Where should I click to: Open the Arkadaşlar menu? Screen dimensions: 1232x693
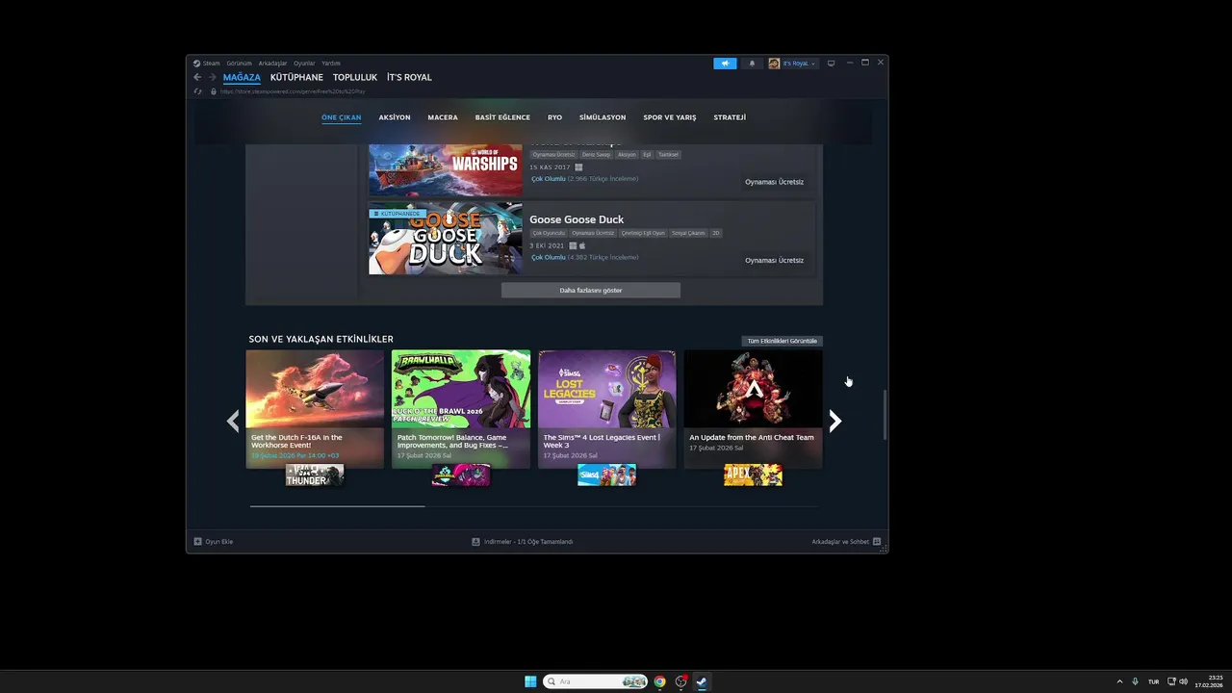[x=272, y=64]
